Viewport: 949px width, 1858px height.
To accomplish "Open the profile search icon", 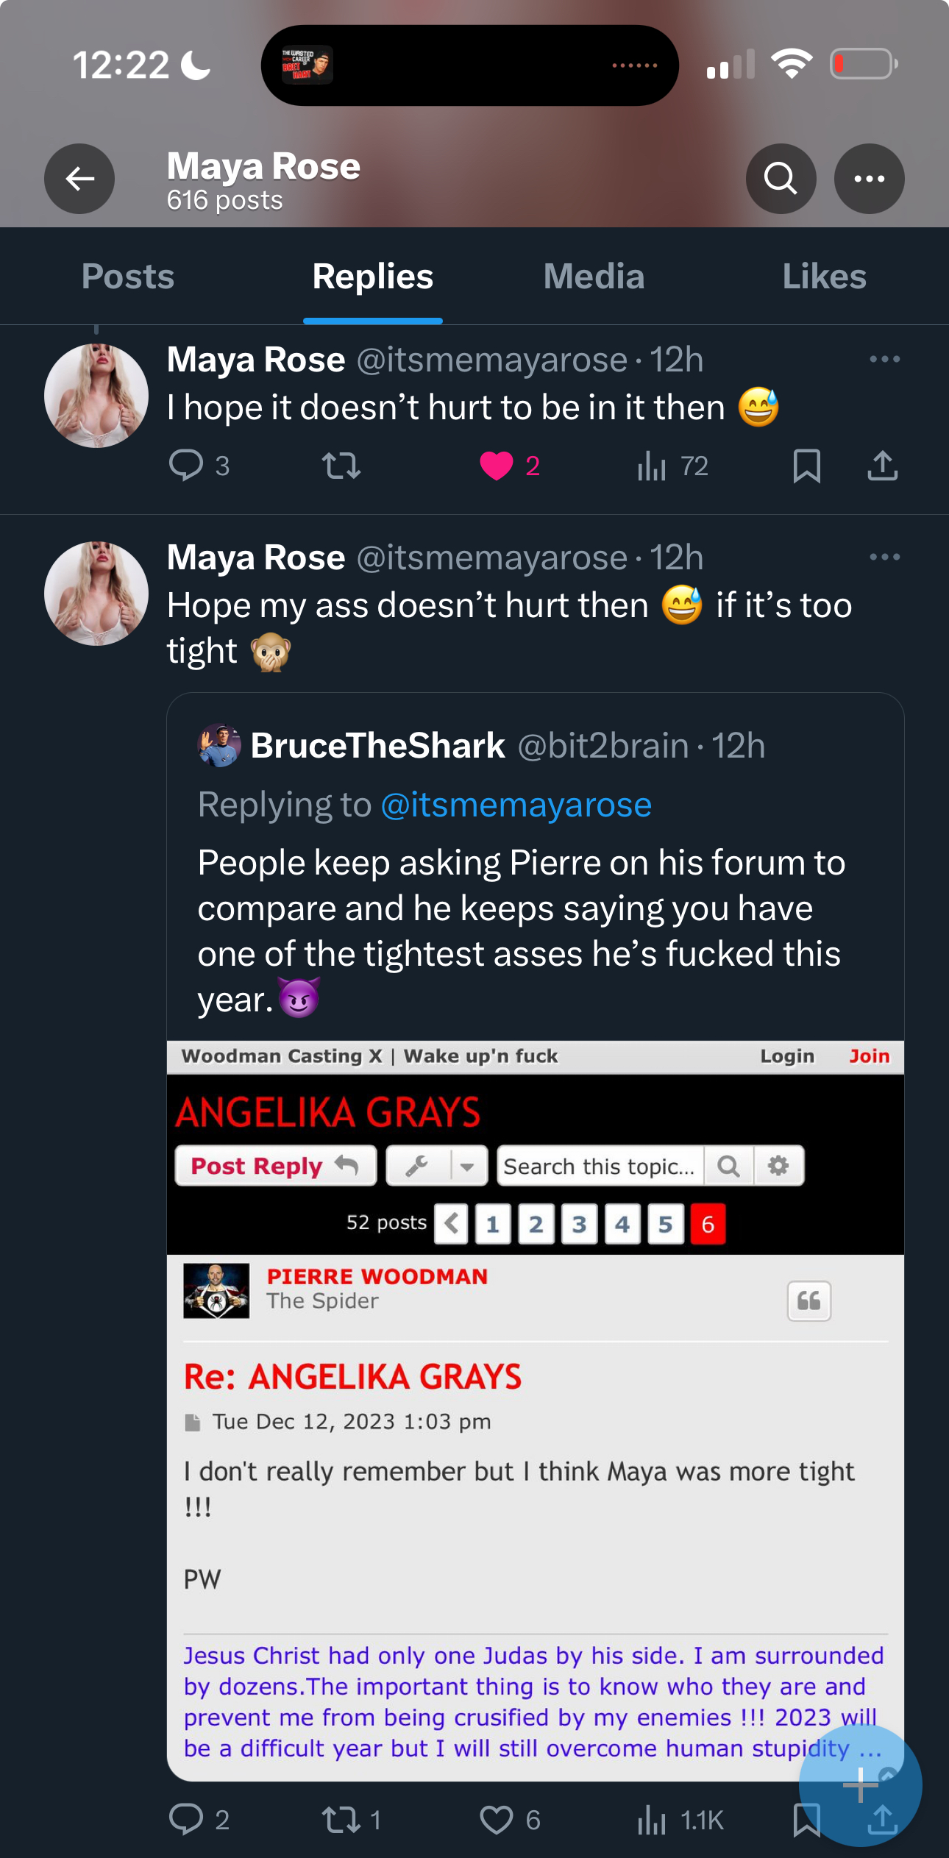I will [781, 179].
